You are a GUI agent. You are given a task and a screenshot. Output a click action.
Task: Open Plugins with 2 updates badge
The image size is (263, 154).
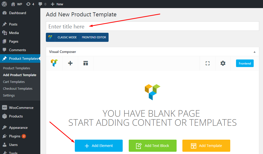15,136
